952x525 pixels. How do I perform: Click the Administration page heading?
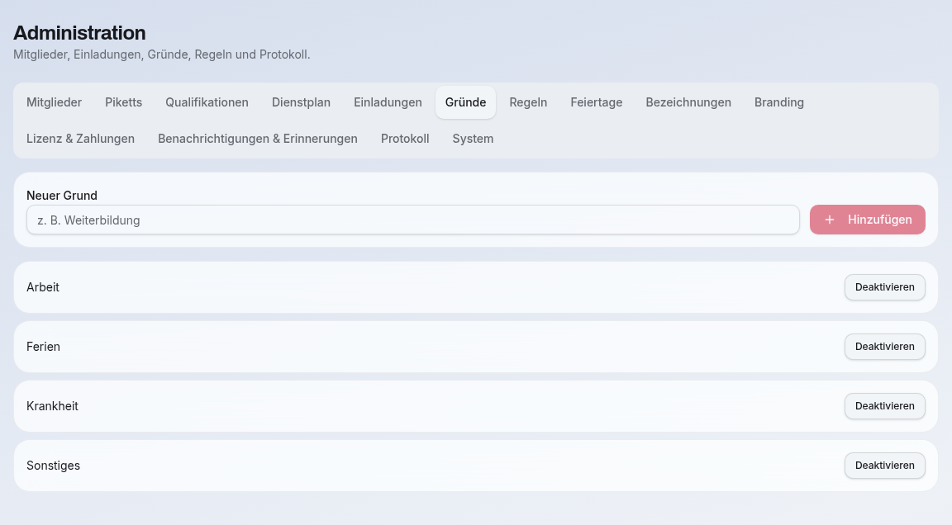(x=79, y=33)
